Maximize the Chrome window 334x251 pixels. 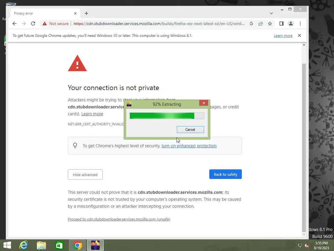point(290,9)
